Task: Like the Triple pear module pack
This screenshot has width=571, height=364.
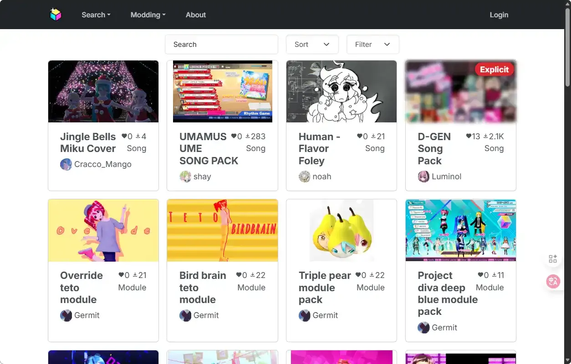Action: pyautogui.click(x=358, y=275)
